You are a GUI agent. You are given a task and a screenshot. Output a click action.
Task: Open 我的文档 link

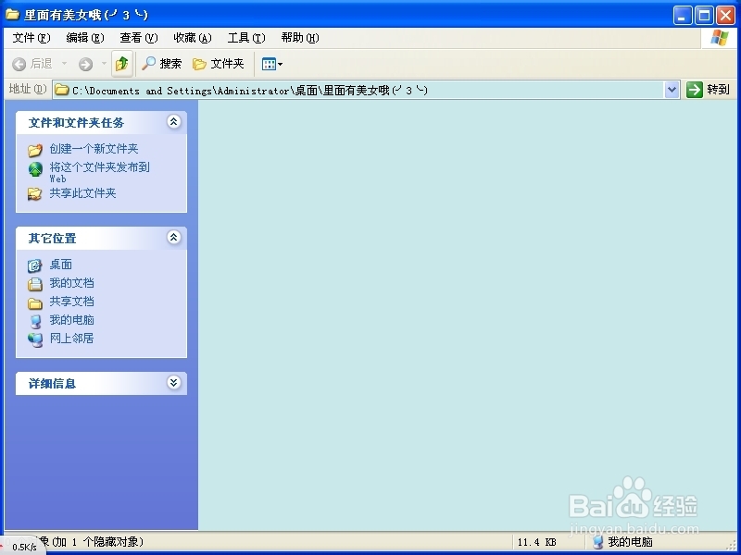tap(72, 283)
